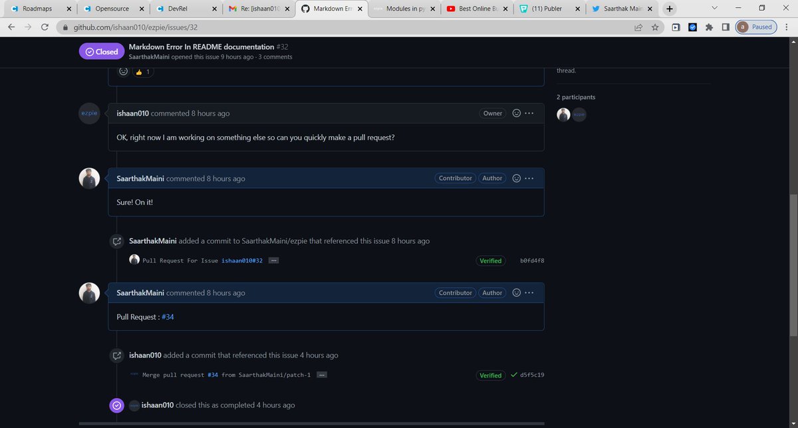This screenshot has height=428, width=798.
Task: Click the Owner label badge
Action: (493, 113)
